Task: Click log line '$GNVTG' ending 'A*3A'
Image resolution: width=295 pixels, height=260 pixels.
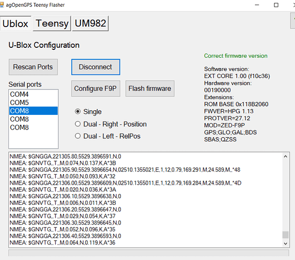Action: tap(63, 189)
